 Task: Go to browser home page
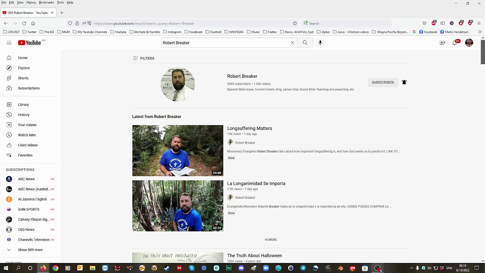pos(33,23)
